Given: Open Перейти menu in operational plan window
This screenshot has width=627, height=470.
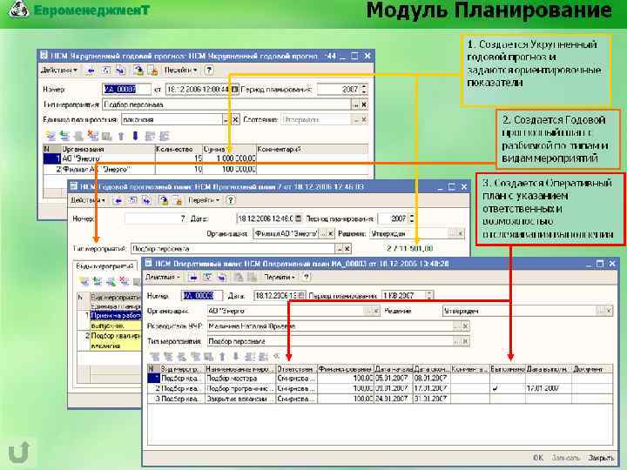Looking at the screenshot, I should (280, 277).
